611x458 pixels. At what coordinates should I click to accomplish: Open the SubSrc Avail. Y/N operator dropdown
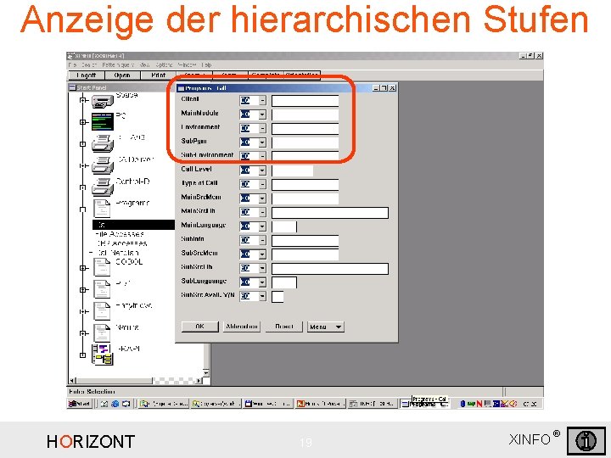pos(262,296)
